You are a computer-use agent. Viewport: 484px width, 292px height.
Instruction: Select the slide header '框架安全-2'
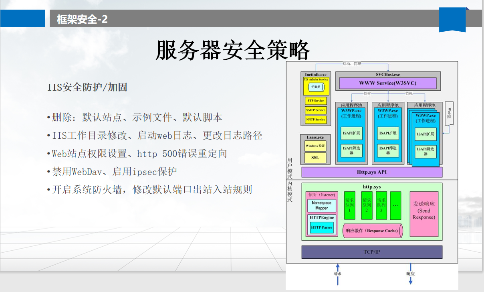coord(82,19)
